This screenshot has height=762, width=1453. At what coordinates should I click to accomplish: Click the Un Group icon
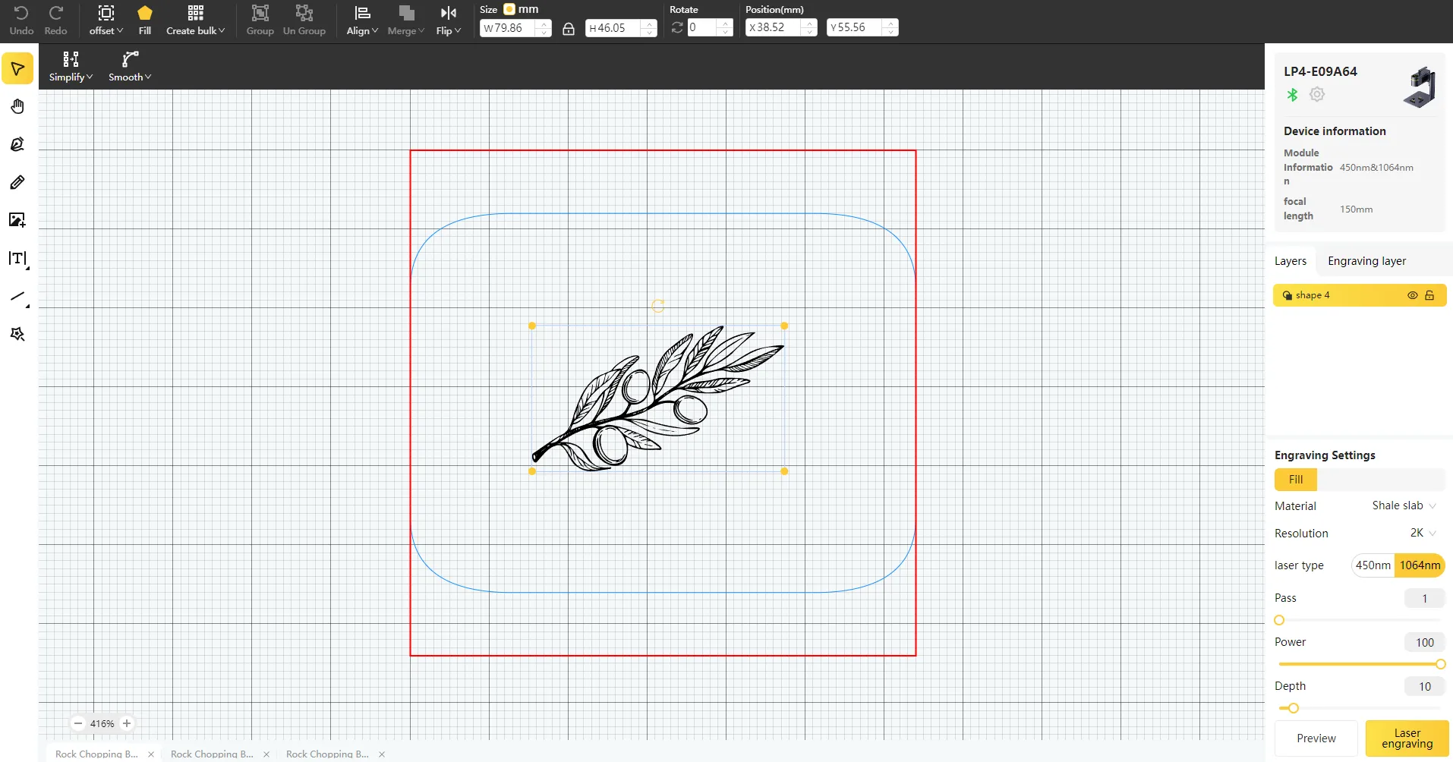tap(304, 20)
